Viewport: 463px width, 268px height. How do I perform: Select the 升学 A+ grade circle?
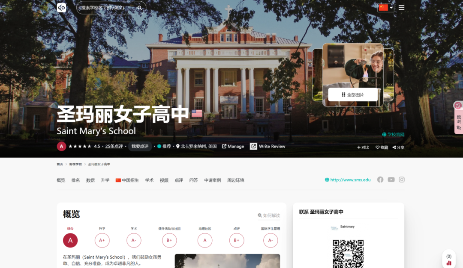102,240
